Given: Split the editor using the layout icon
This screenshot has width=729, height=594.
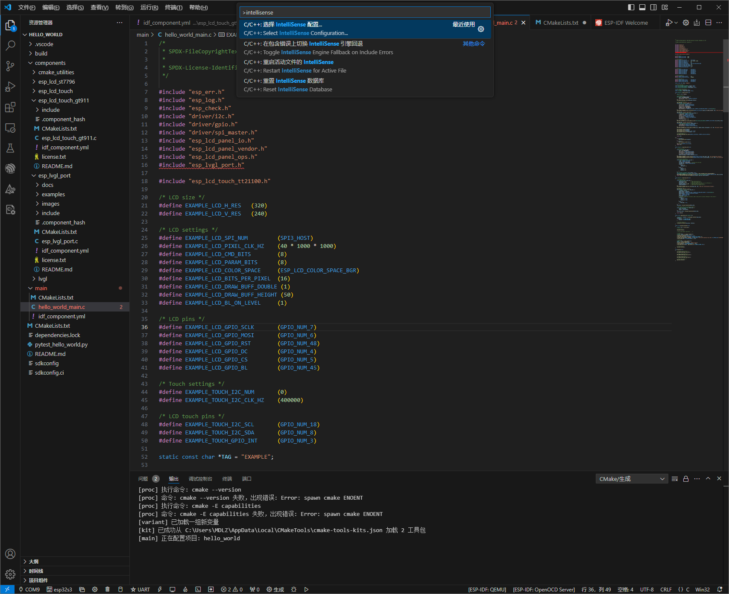Looking at the screenshot, I should point(708,23).
